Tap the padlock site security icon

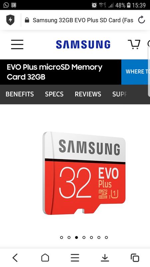(x=27, y=20)
